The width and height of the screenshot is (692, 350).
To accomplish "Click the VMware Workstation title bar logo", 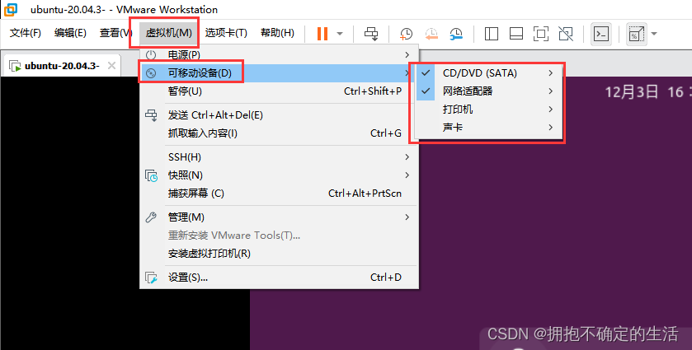I will pos(10,9).
